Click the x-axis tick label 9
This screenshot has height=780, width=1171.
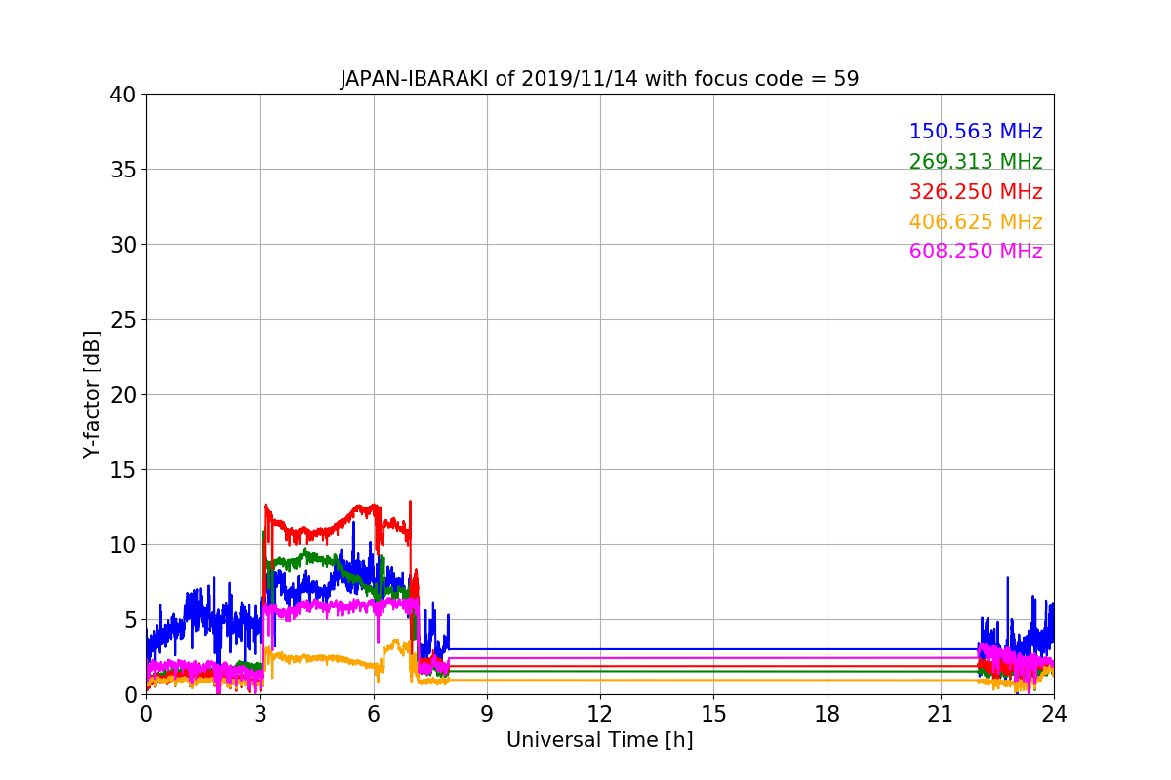click(487, 713)
